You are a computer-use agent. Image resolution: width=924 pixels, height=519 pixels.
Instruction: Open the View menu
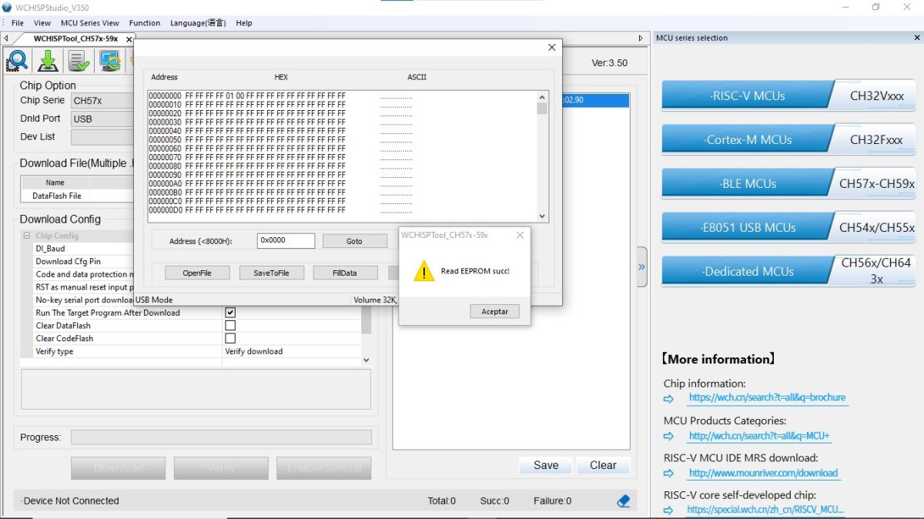42,23
